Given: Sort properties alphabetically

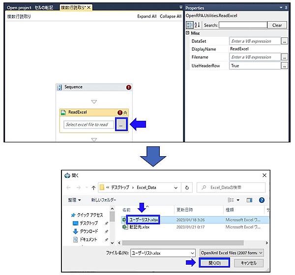Looking at the screenshot, I should click(197, 25).
